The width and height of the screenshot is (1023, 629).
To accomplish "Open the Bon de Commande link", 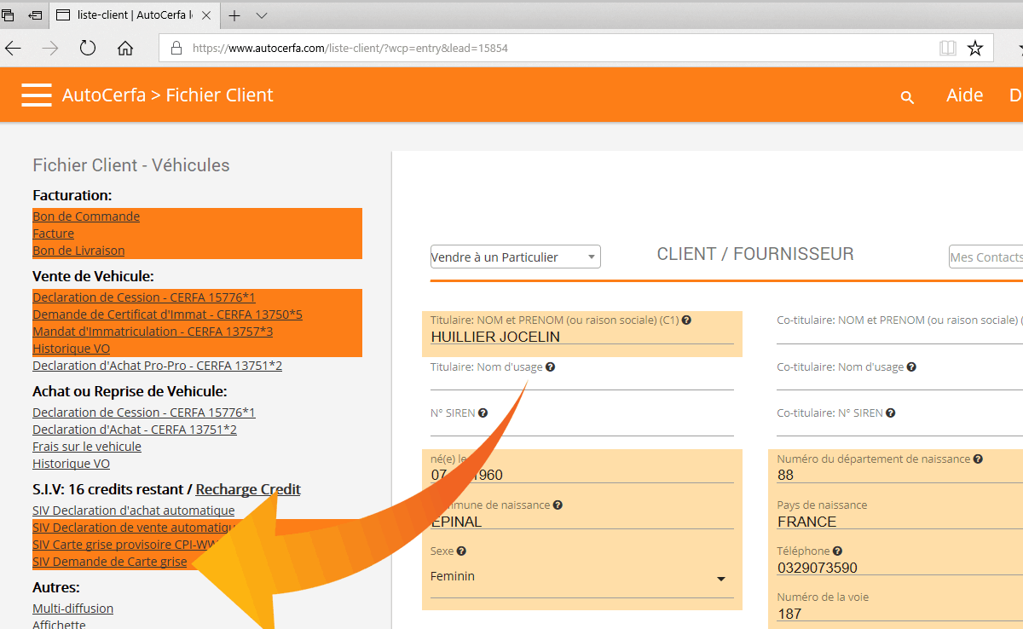I will [x=86, y=216].
